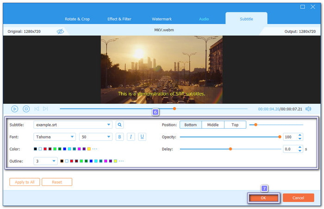Jump to previous frame button

pos(37,109)
